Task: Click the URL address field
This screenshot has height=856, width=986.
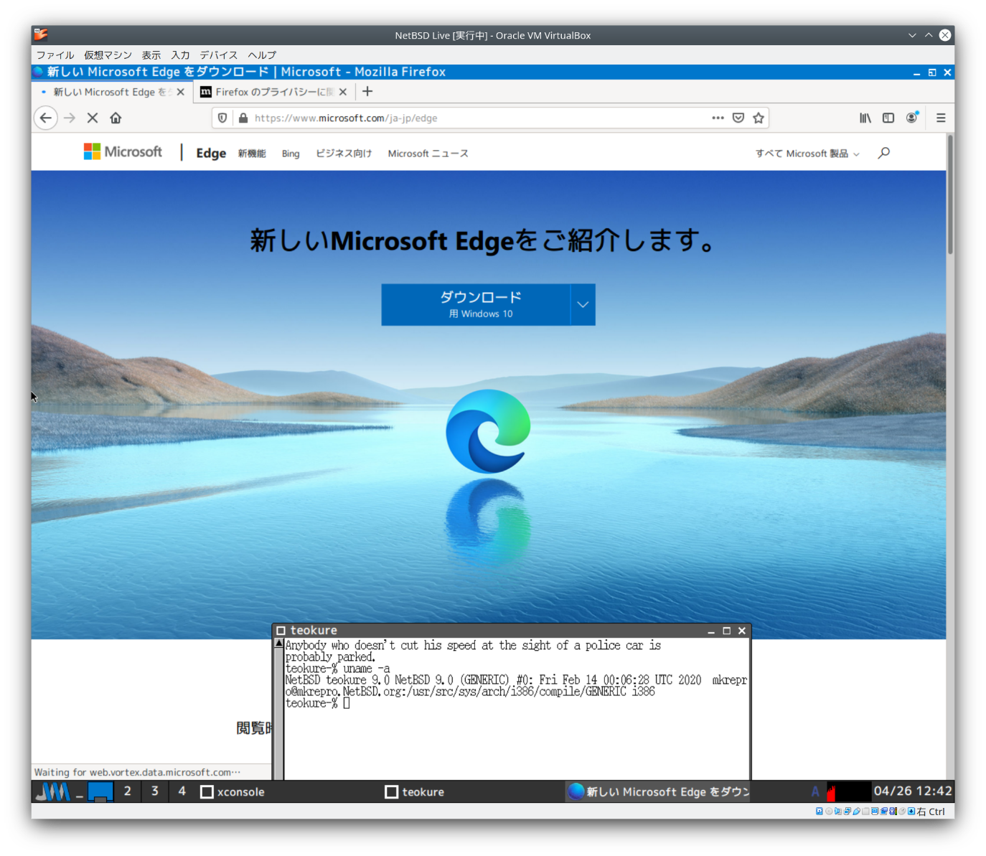Action: click(x=474, y=118)
